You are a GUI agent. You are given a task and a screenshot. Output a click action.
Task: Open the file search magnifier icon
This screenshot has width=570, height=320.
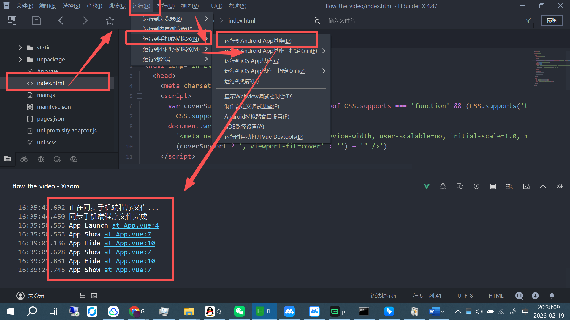point(316,20)
